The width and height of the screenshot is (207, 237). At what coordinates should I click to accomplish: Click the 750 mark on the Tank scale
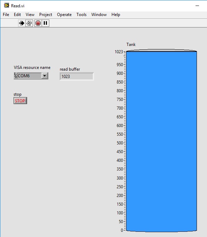[x=120, y=100]
